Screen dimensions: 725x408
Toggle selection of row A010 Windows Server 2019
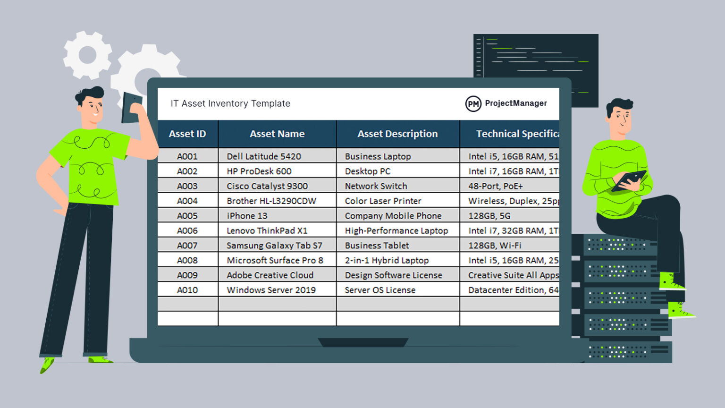(277, 290)
